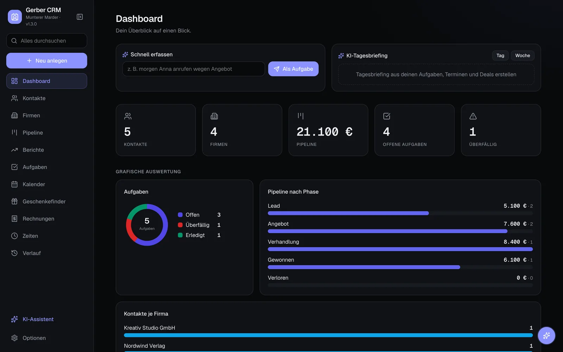Click the Aufgaben donut chart
Image resolution: width=563 pixels, height=352 pixels.
coord(147,225)
